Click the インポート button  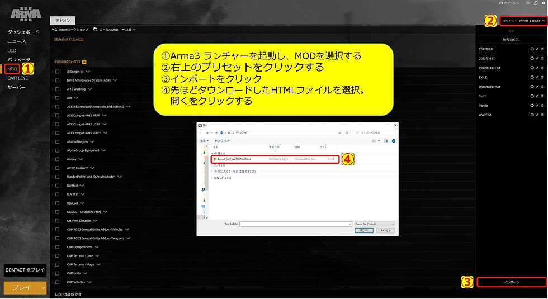pos(511,282)
